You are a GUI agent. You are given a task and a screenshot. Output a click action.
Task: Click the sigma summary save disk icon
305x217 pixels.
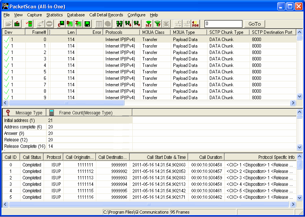79,24
